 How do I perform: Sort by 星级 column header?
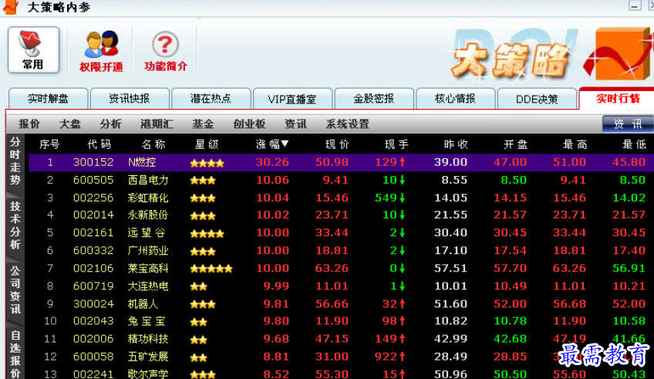[x=207, y=144]
